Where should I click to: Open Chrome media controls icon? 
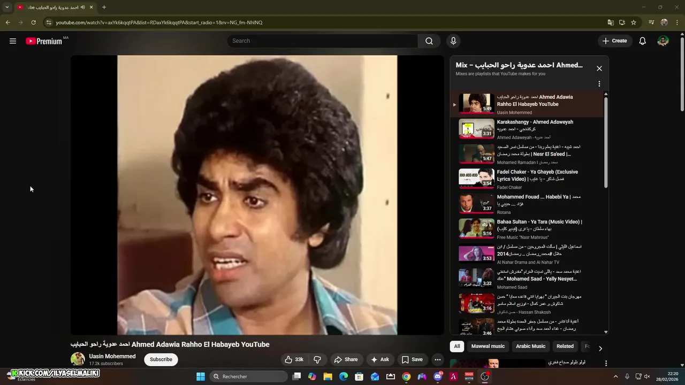coord(651,22)
